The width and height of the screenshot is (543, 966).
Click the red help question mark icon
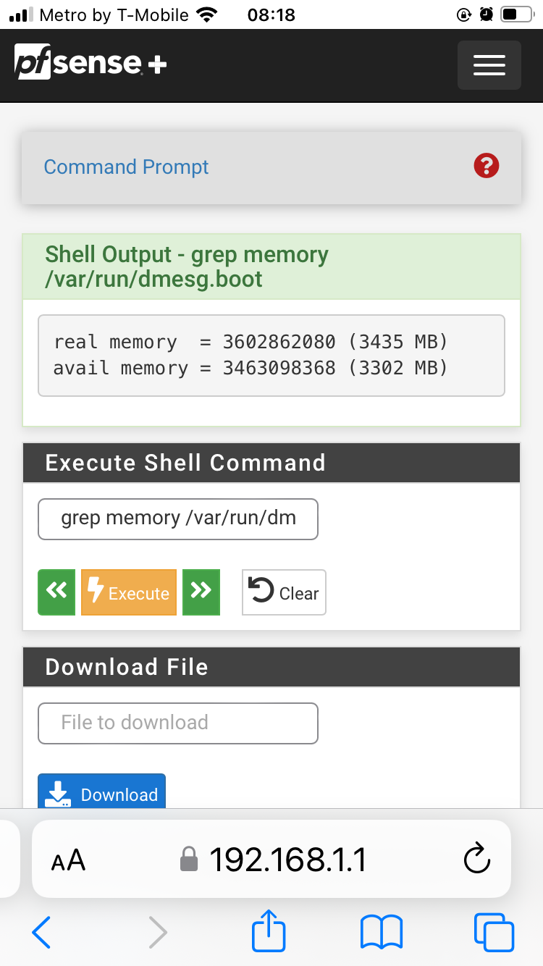pyautogui.click(x=487, y=166)
